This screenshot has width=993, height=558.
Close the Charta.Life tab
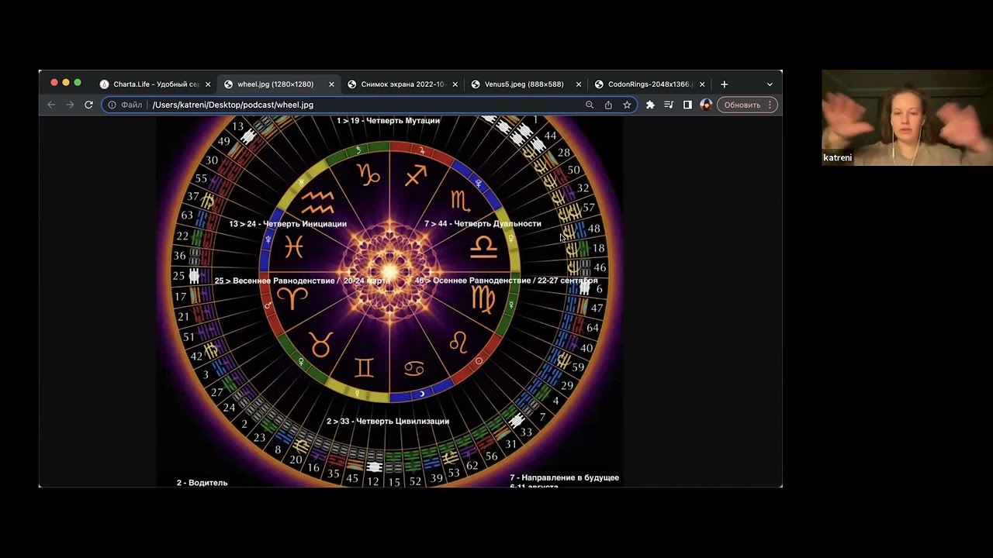[208, 84]
